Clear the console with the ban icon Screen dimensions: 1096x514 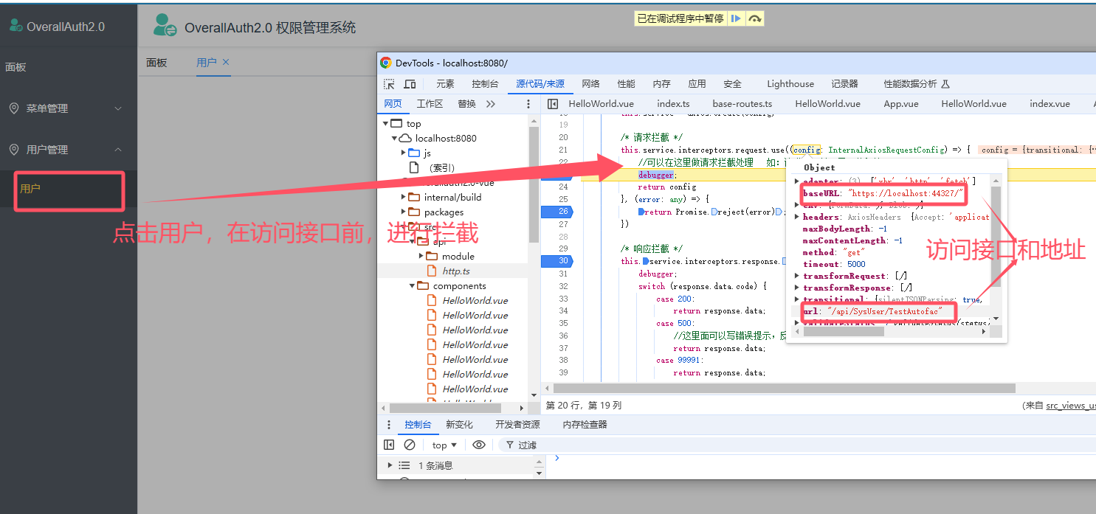pyautogui.click(x=409, y=445)
